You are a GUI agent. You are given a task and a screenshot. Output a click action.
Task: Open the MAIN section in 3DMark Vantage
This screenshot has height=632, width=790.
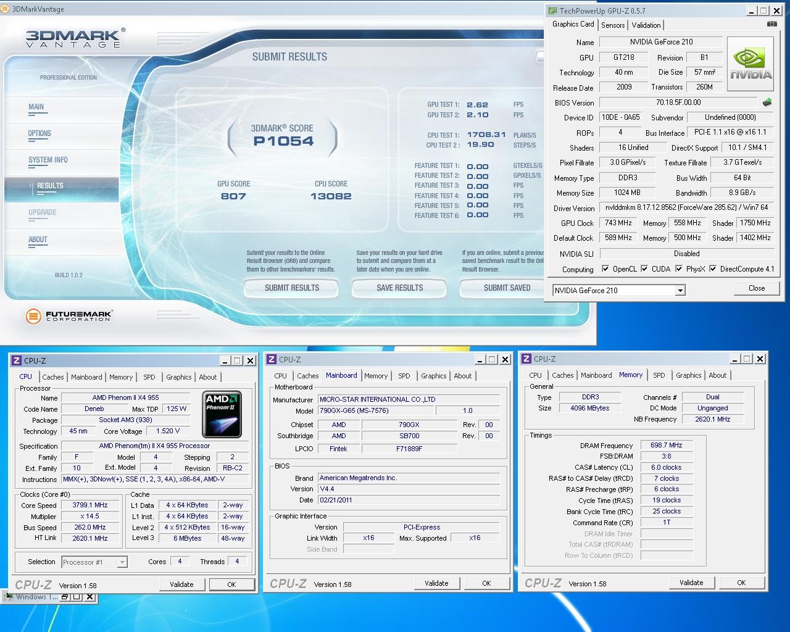pyautogui.click(x=36, y=107)
